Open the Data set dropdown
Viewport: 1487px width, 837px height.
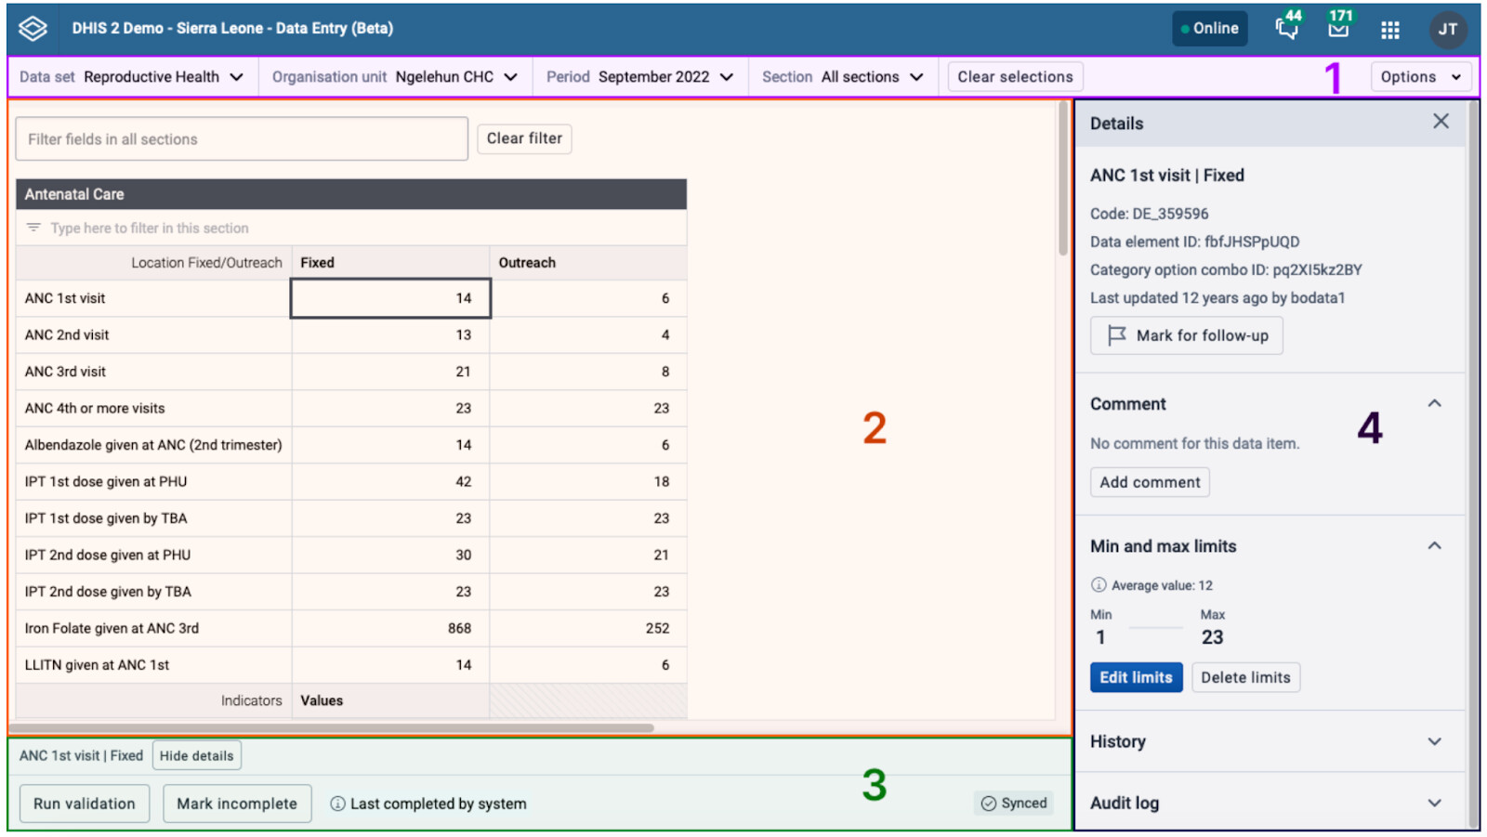pos(132,77)
